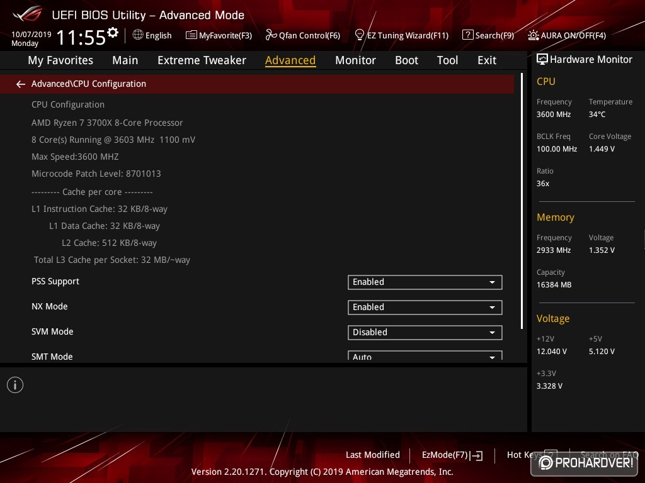Click the Hardware Monitor display icon

542,59
